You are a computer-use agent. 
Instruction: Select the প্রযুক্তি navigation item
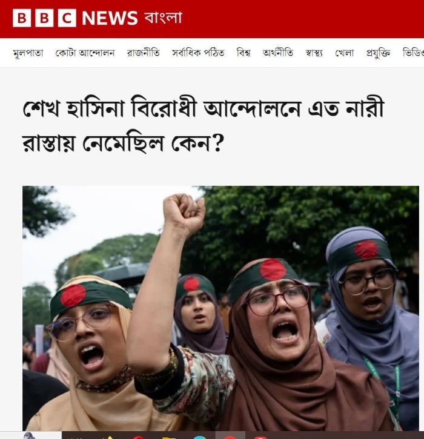coord(378,53)
